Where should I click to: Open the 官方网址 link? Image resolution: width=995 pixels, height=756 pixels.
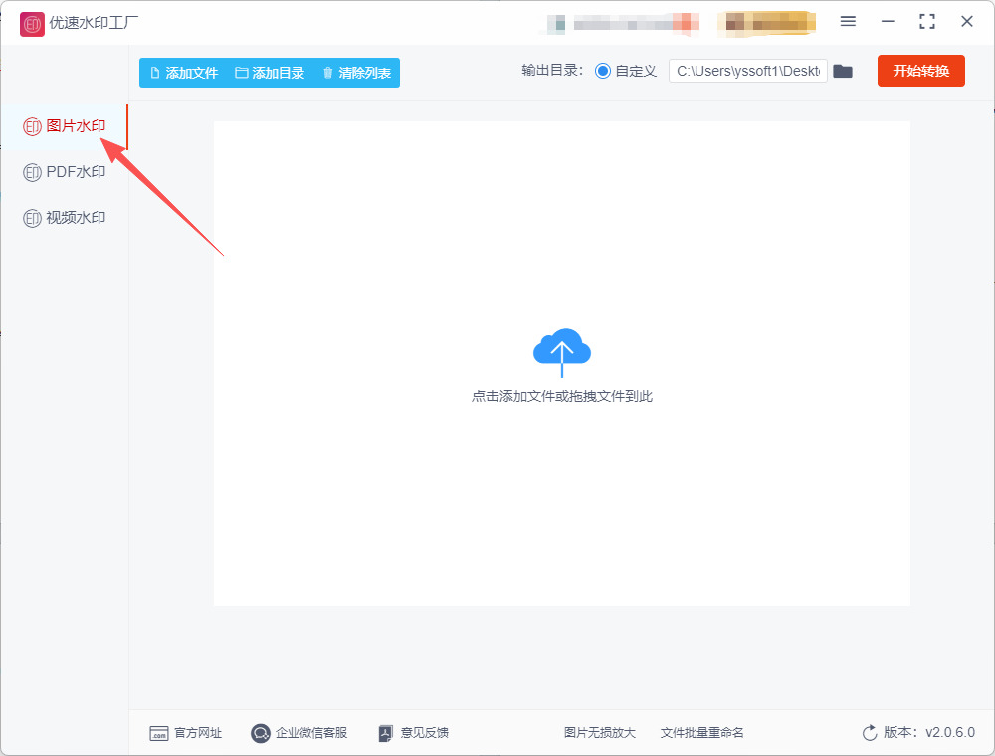(185, 733)
